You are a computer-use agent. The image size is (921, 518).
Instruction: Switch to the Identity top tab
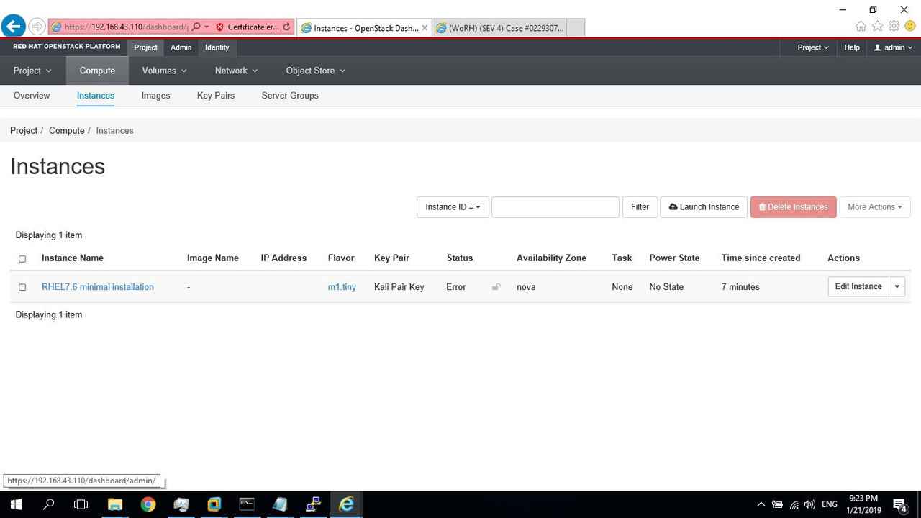217,47
